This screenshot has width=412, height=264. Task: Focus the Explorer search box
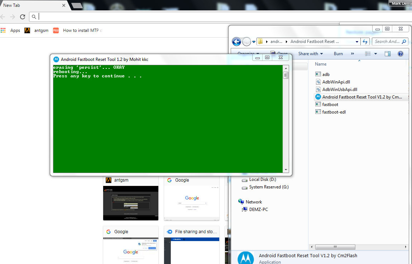pos(390,42)
